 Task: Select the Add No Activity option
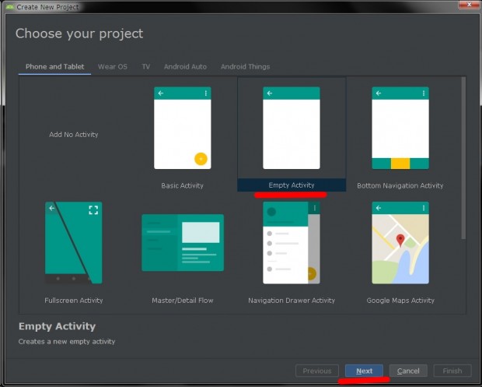click(74, 135)
